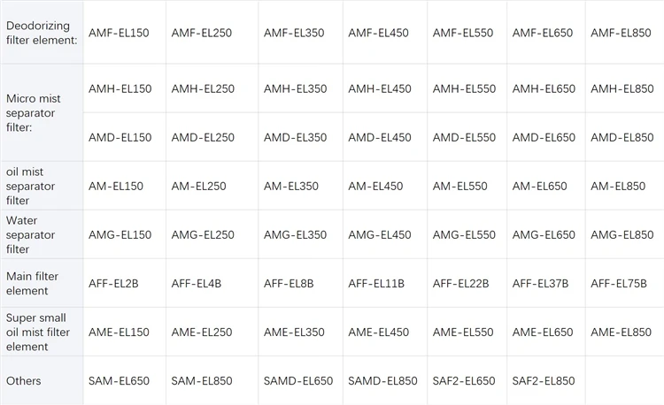This screenshot has height=405, width=664.
Task: Click the AME-EL650 cell
Action: pos(544,332)
